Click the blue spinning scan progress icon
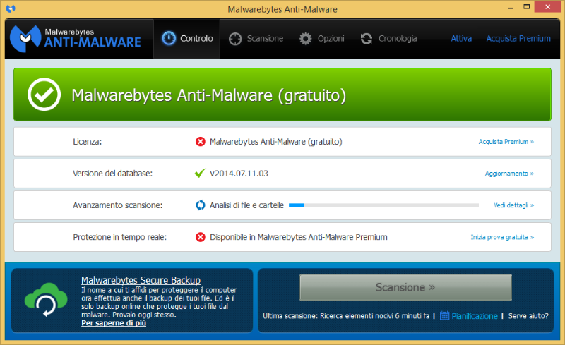This screenshot has width=565, height=345. (x=201, y=205)
